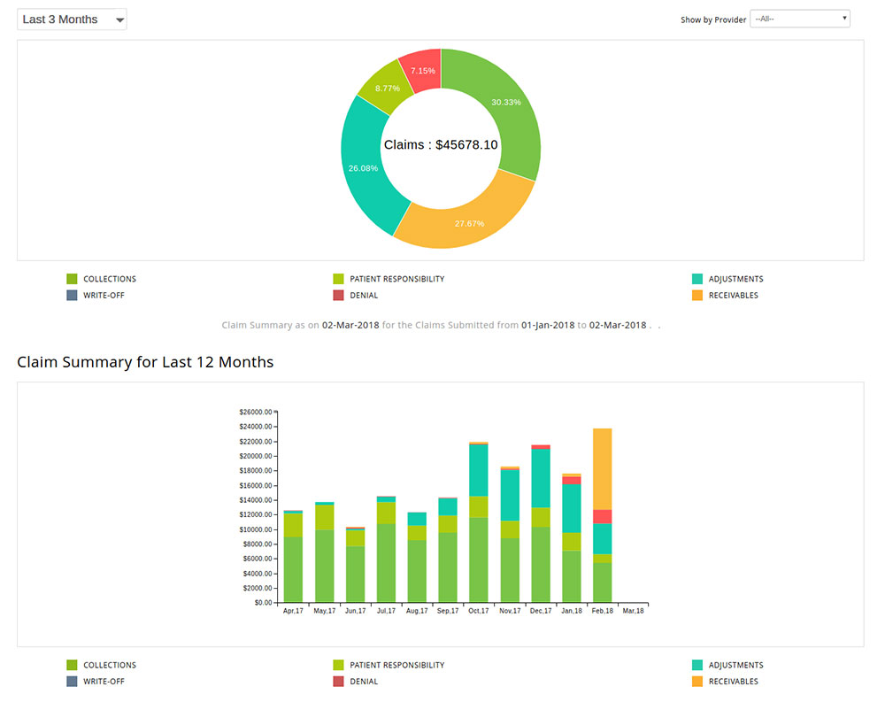
Task: Expand the period selector at top left
Action: pyautogui.click(x=71, y=18)
